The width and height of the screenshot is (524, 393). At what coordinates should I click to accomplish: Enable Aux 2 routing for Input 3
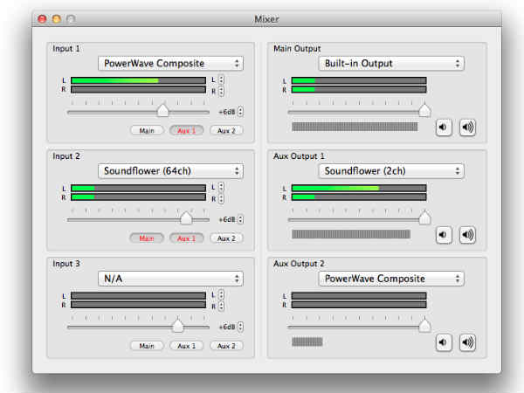pyautogui.click(x=226, y=346)
